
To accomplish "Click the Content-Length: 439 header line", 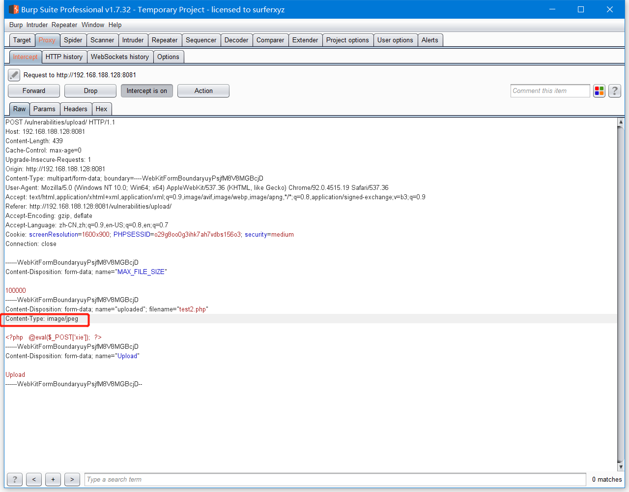I will (34, 141).
